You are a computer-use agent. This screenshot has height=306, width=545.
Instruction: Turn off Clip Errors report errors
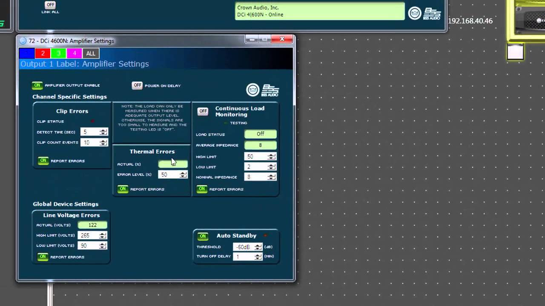(x=43, y=161)
